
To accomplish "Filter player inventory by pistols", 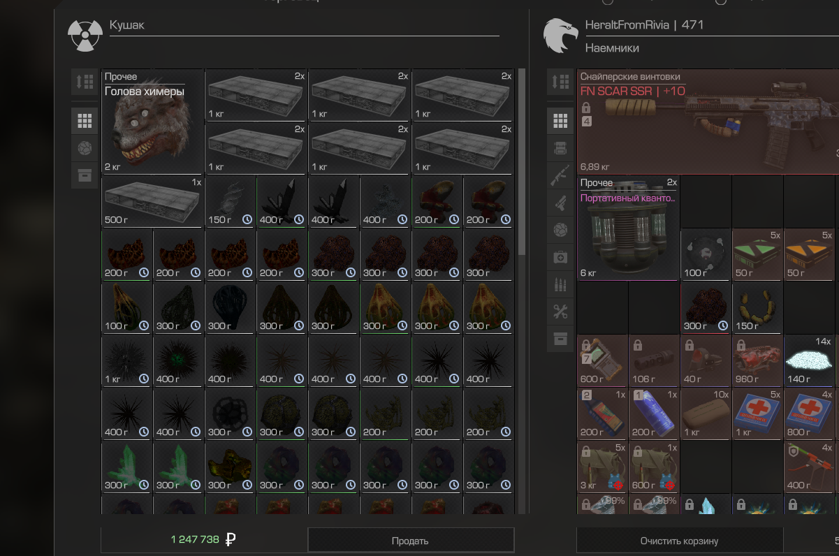I will click(560, 203).
